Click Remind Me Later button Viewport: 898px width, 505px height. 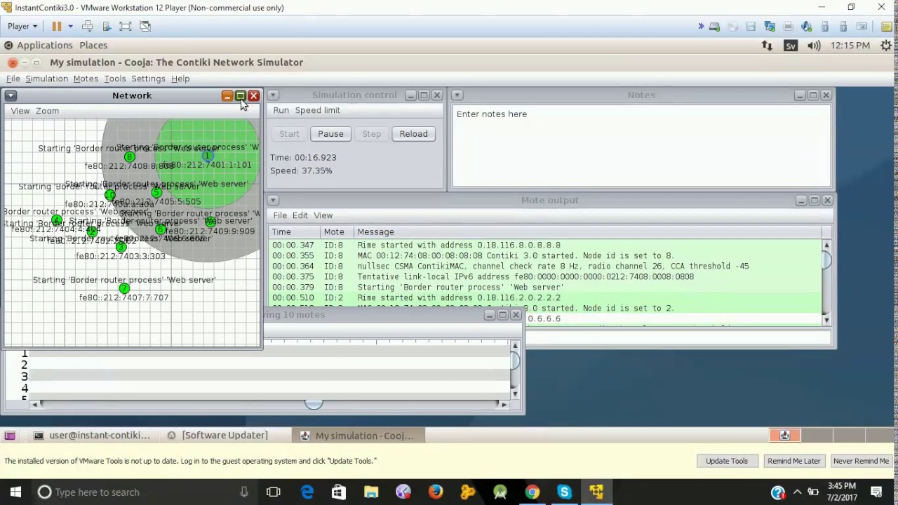(x=794, y=461)
